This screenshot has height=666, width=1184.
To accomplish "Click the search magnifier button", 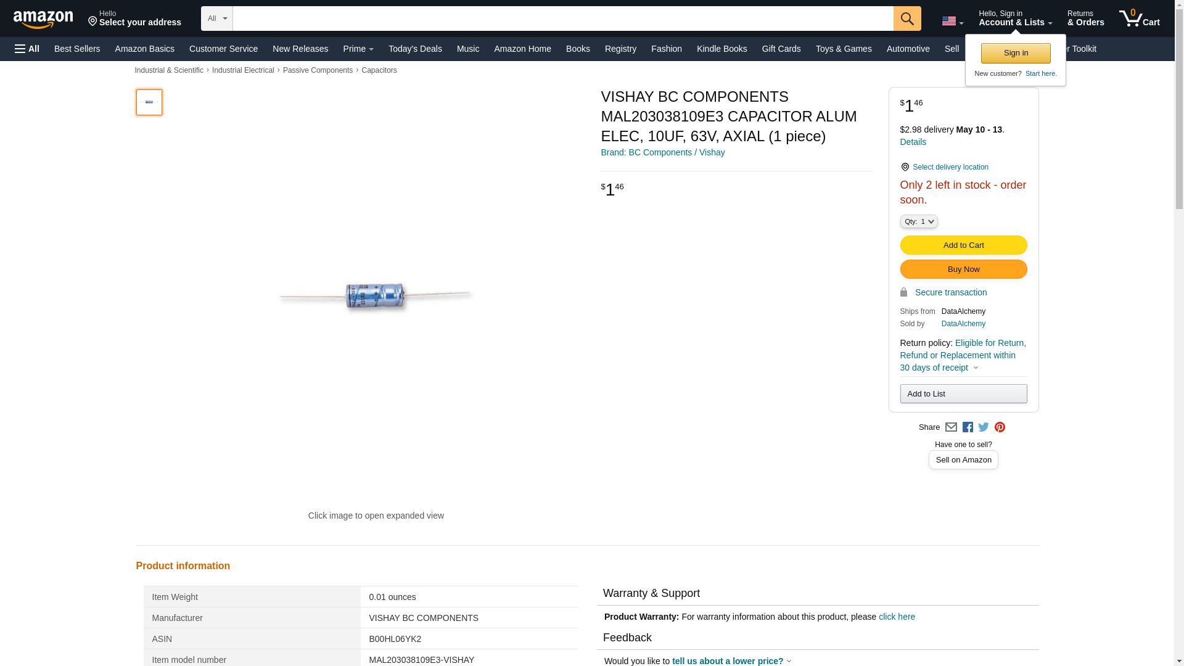I will pyautogui.click(x=907, y=18).
